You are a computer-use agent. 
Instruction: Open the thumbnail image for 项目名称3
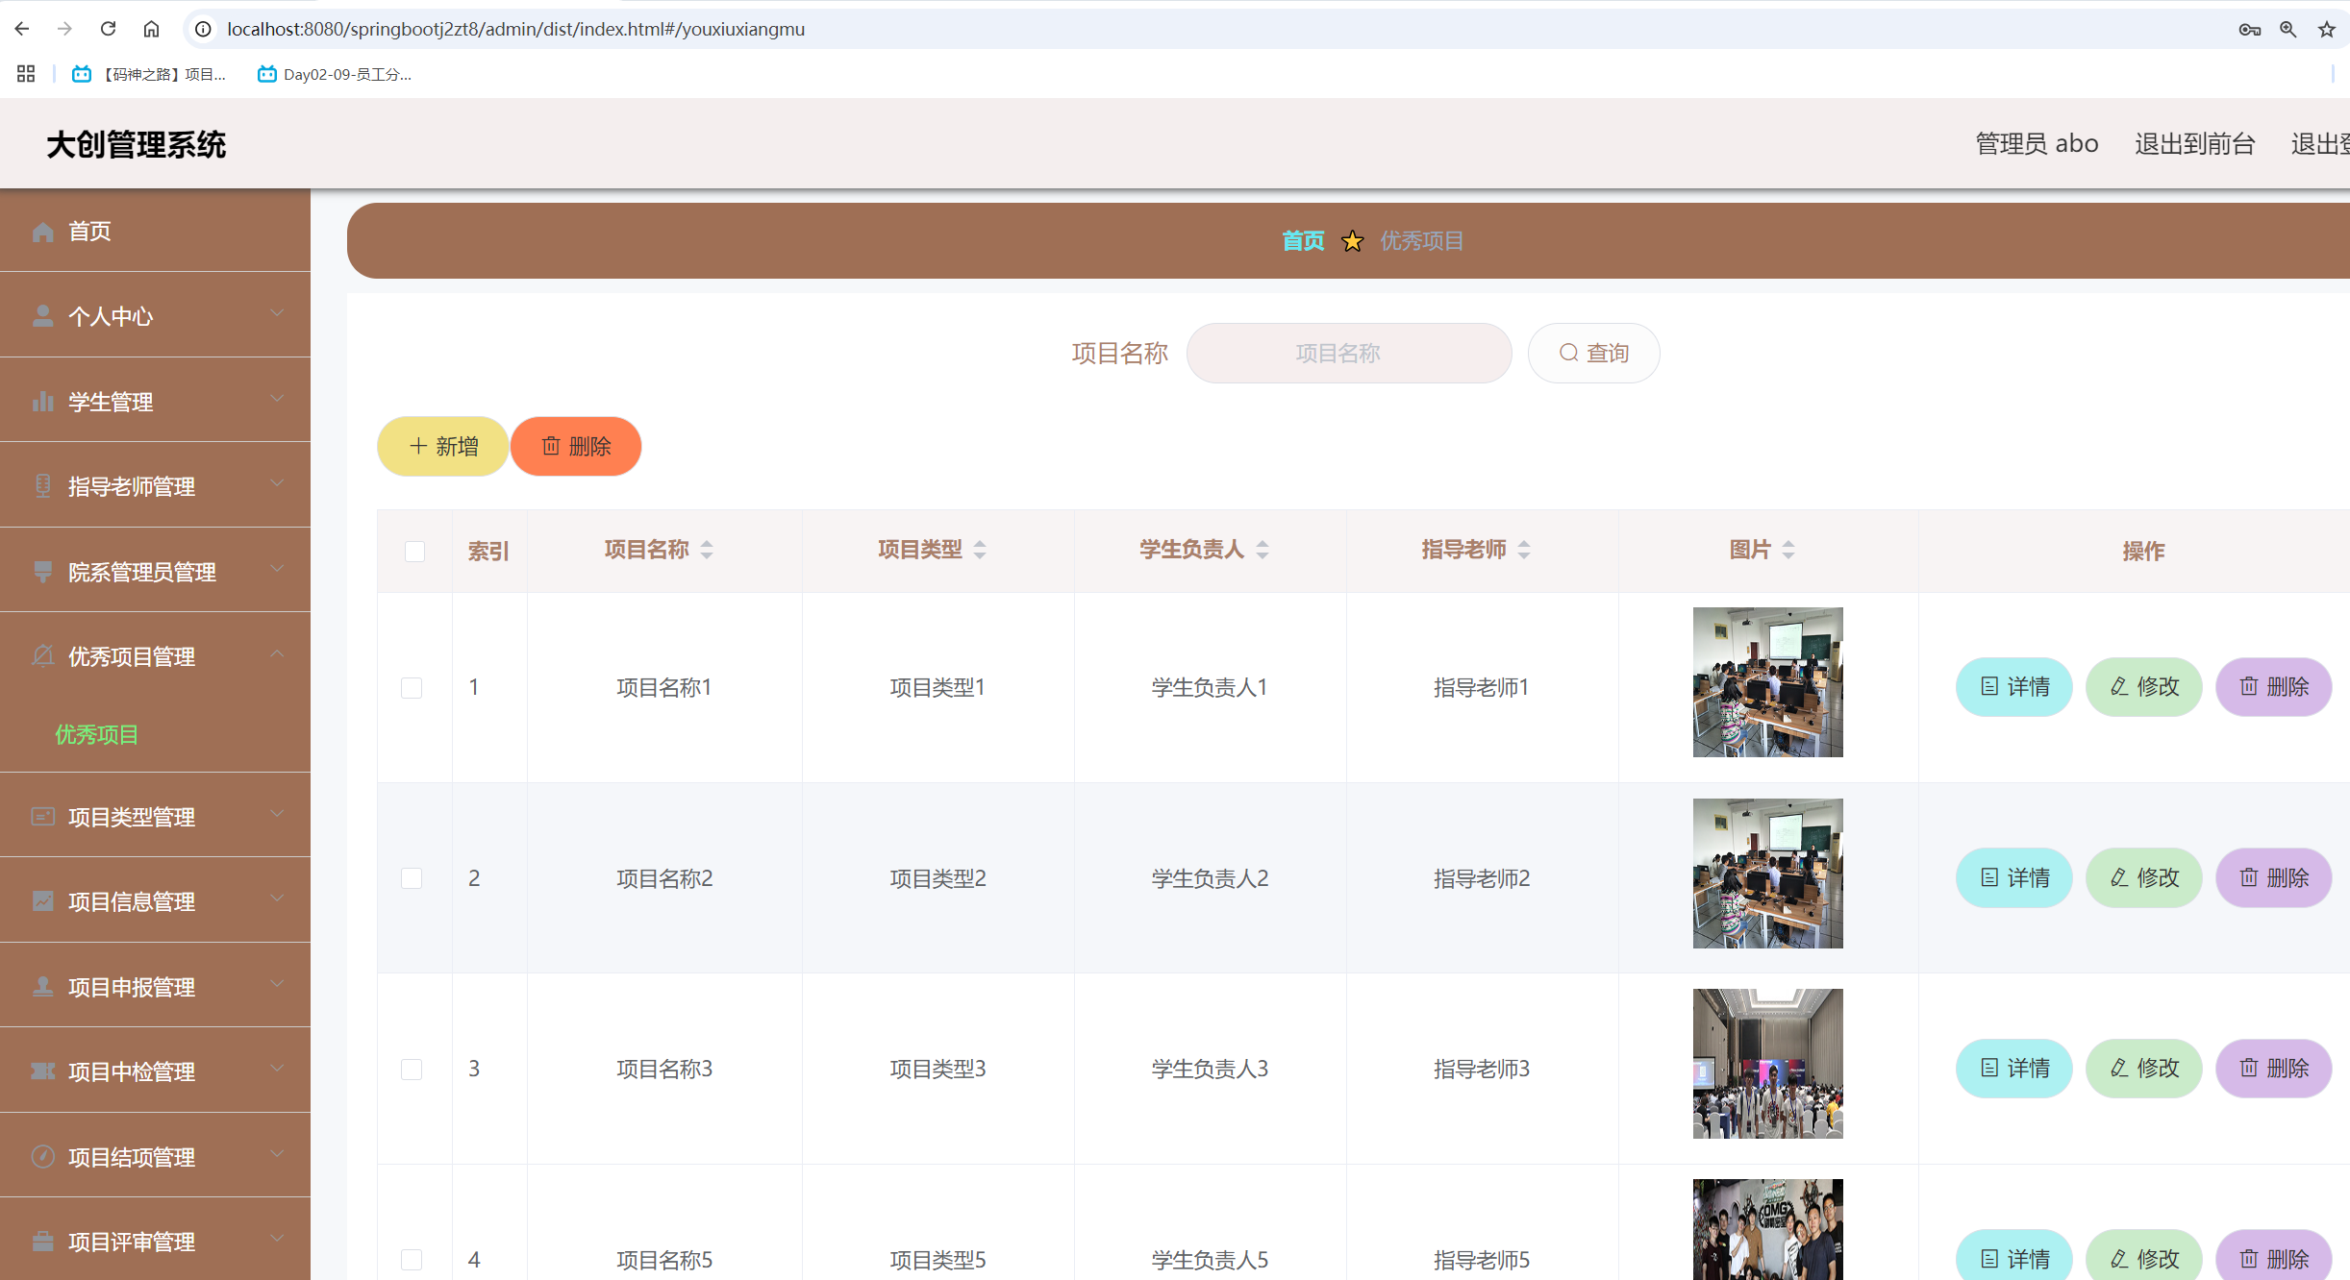(1767, 1064)
